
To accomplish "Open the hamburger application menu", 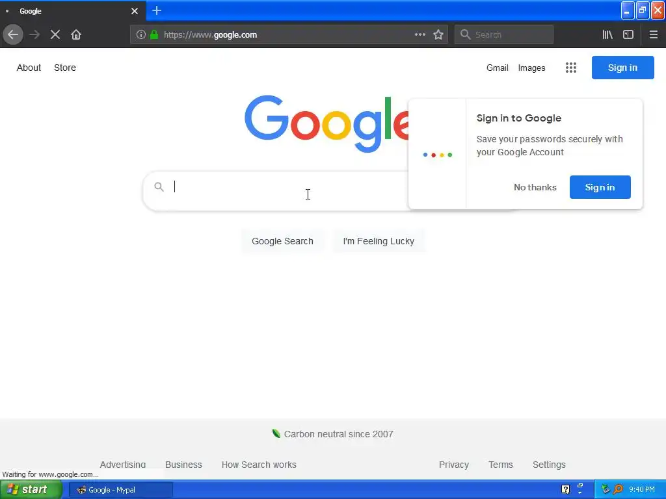I will (653, 34).
